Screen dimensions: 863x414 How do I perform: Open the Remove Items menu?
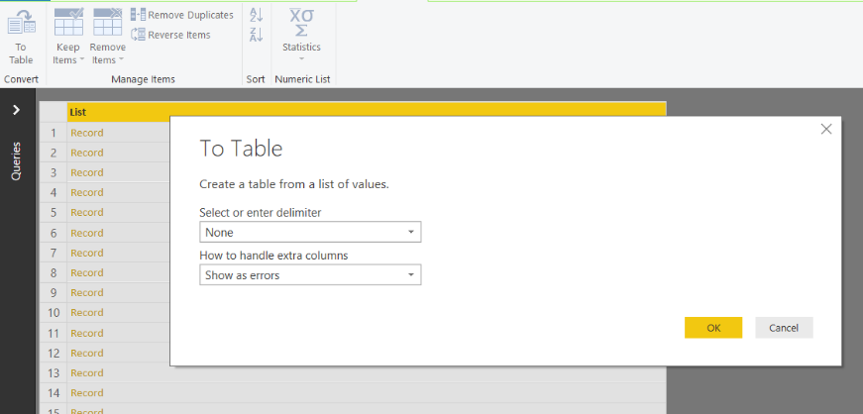pyautogui.click(x=107, y=38)
